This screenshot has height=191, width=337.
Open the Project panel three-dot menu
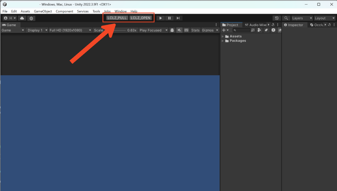tap(278, 25)
